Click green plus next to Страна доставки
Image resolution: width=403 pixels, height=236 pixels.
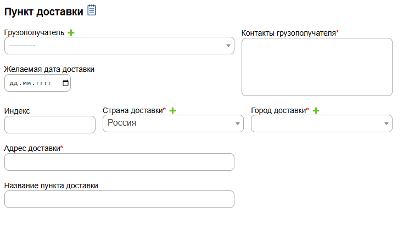[172, 110]
